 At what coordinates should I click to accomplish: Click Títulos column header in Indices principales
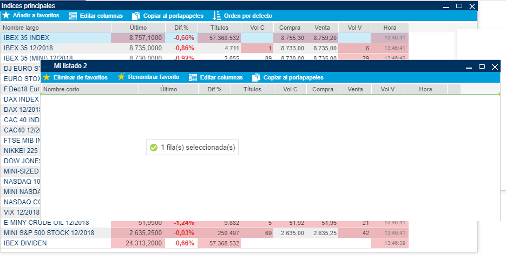pyautogui.click(x=219, y=28)
